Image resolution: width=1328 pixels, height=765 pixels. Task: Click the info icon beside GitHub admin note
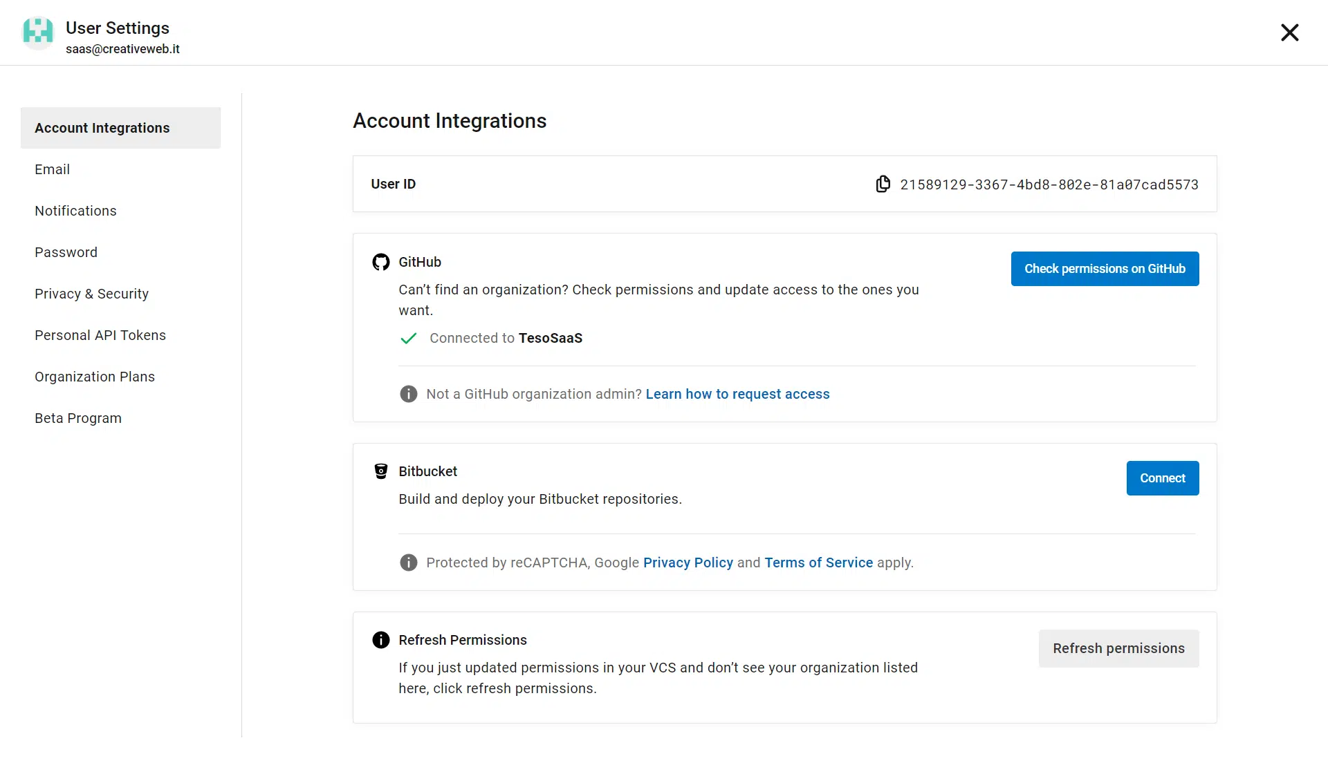click(x=408, y=394)
